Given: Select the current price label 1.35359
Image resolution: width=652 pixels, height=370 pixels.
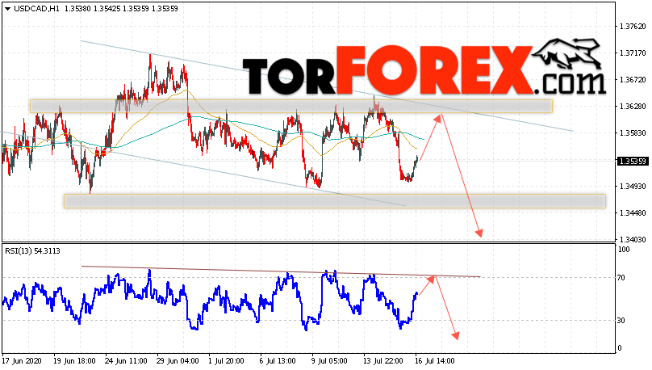Looking at the screenshot, I should (633, 161).
